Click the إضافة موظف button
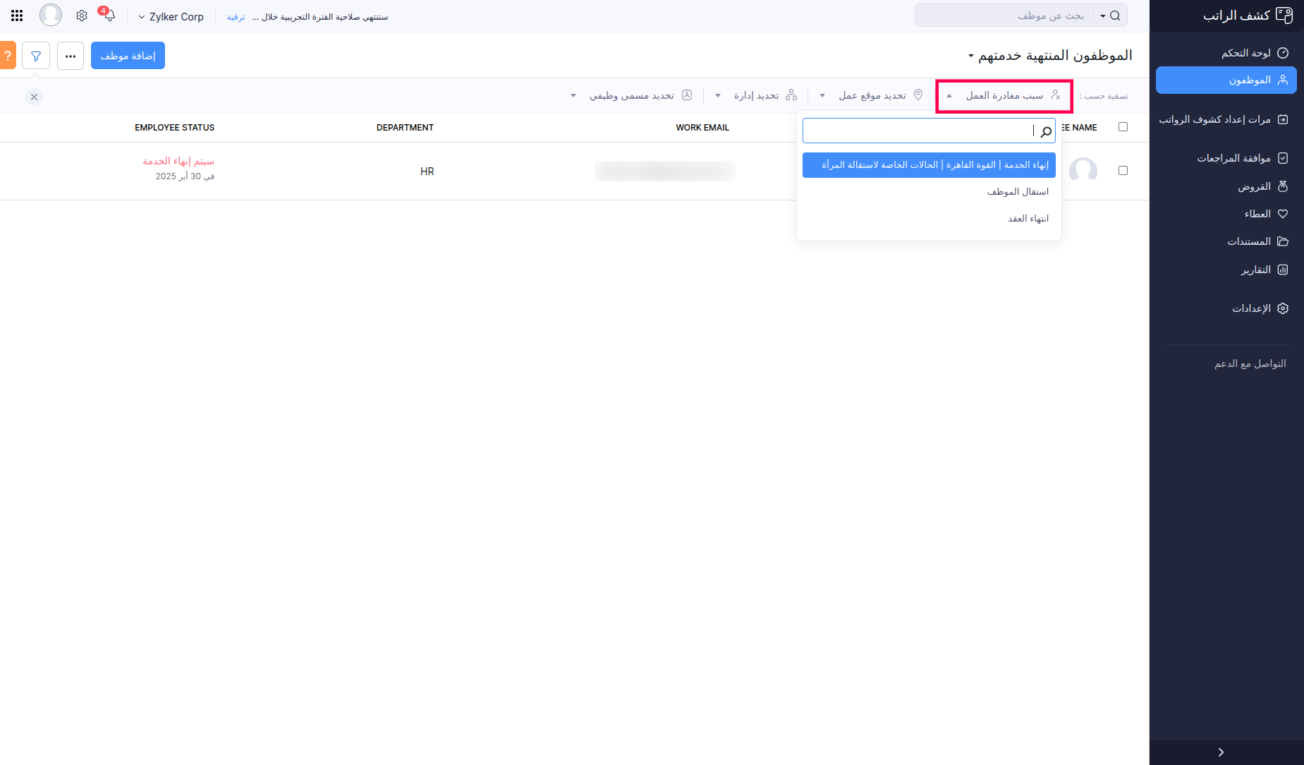Screen dimensions: 1304x765 [128, 55]
